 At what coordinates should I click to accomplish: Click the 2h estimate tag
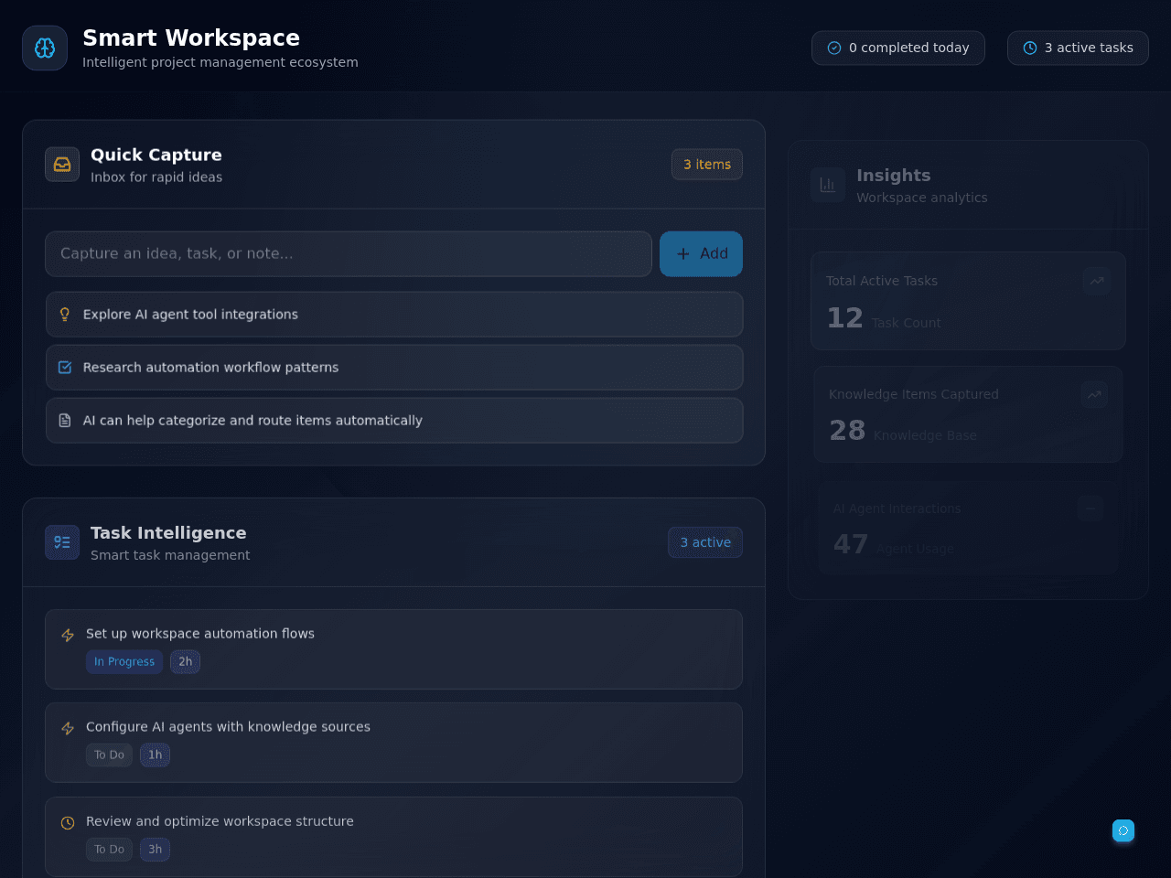185,662
